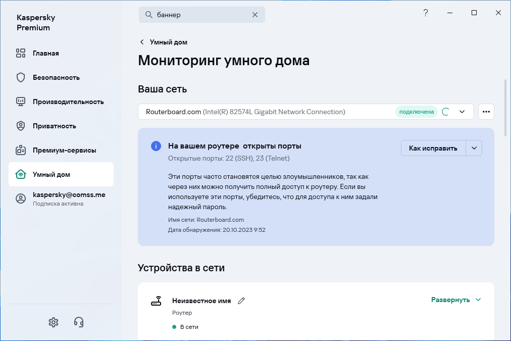Click the Умный дом breadcrumb link
The width and height of the screenshot is (511, 341).
169,42
